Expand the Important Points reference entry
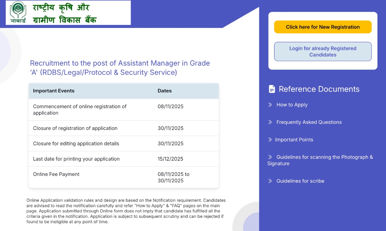 click(x=294, y=140)
